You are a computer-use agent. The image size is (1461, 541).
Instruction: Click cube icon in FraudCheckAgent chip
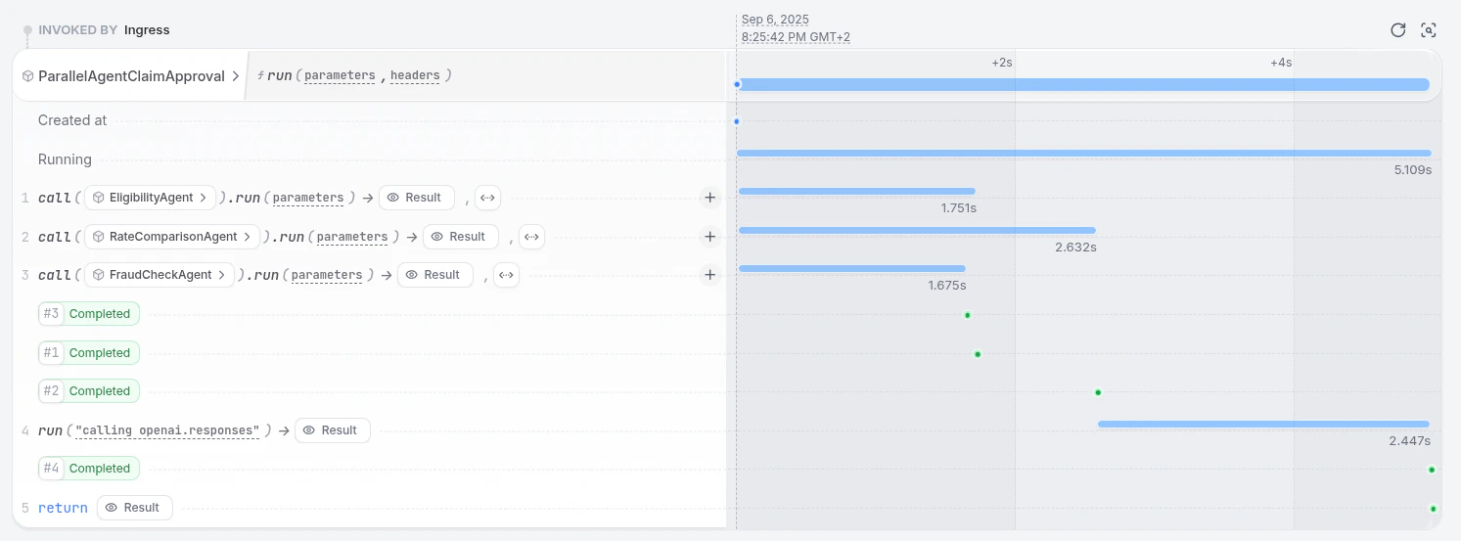[99, 275]
